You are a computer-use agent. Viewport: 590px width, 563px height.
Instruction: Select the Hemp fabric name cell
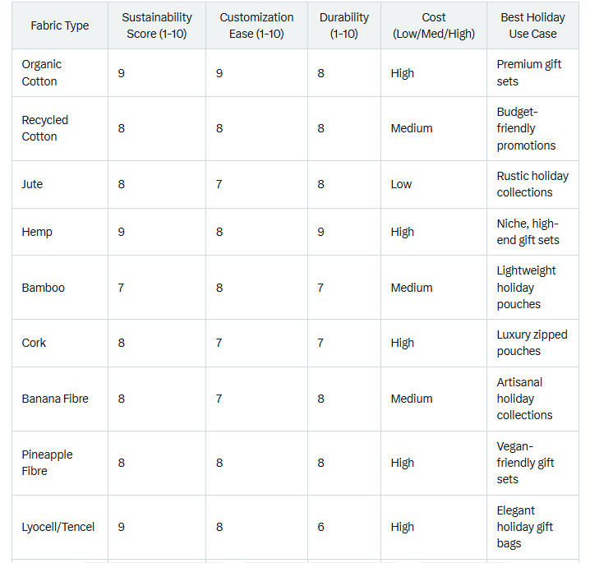pos(37,232)
